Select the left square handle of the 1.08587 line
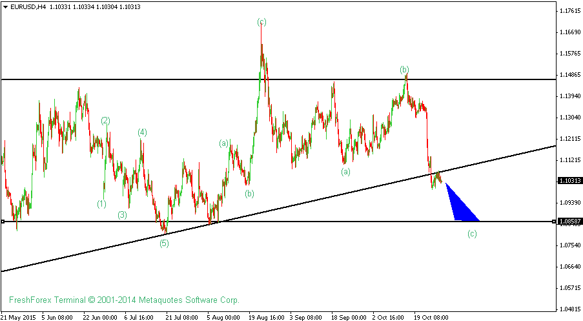This screenshot has height=321, width=583. pyautogui.click(x=3, y=222)
